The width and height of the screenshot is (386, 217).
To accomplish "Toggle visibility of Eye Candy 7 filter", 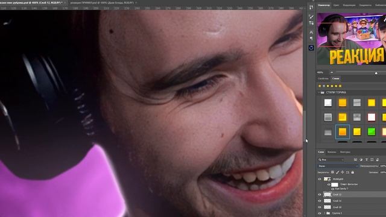I will point(333,189).
